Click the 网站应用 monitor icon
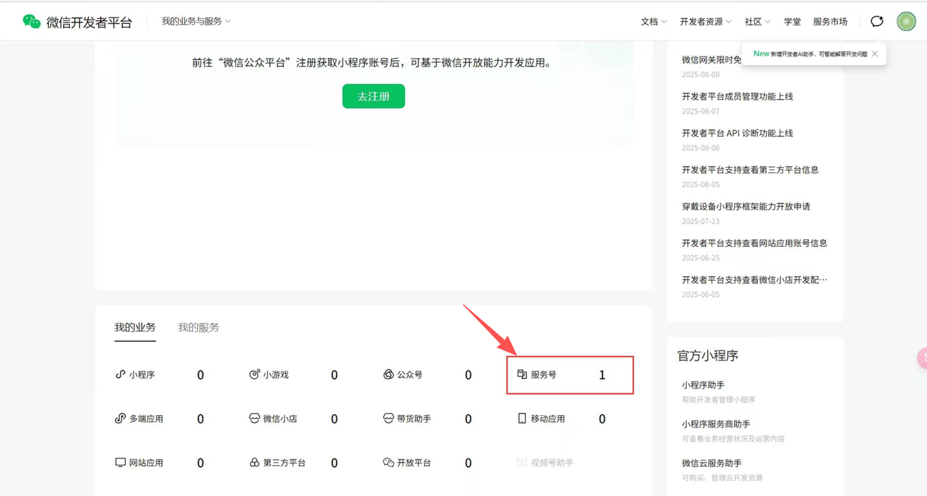Image resolution: width=927 pixels, height=496 pixels. pos(120,463)
